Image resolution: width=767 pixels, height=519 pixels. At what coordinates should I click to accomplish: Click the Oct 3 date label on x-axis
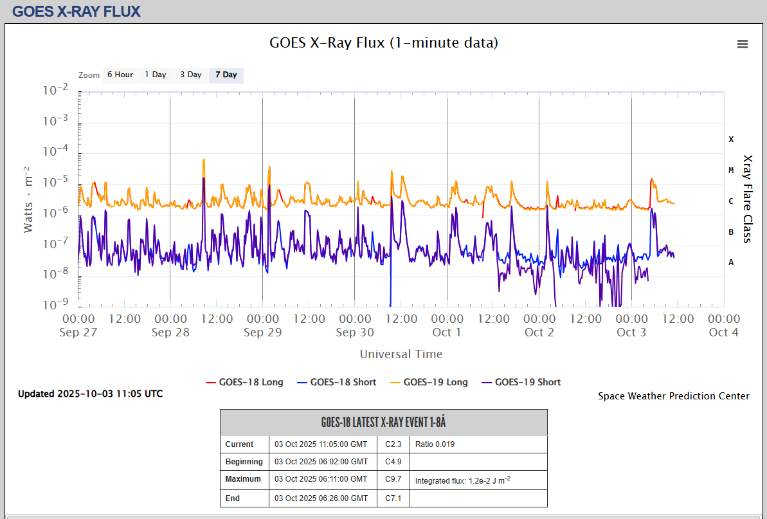pyautogui.click(x=631, y=332)
